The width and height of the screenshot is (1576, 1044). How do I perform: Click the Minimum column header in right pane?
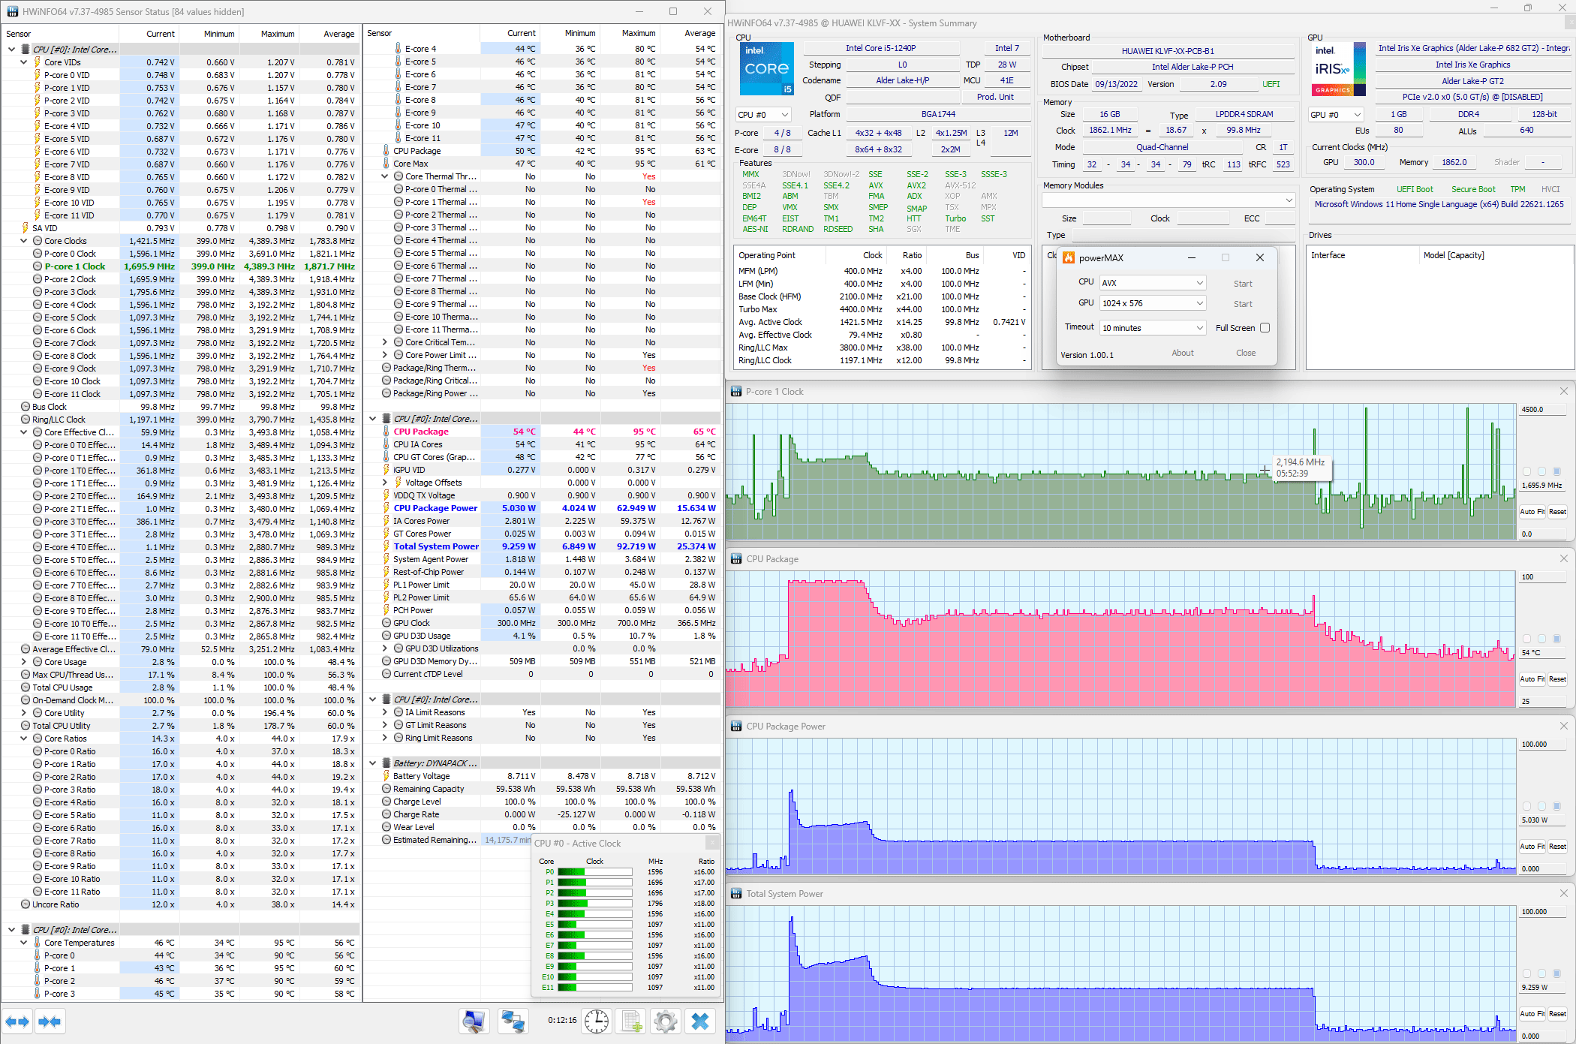[571, 34]
